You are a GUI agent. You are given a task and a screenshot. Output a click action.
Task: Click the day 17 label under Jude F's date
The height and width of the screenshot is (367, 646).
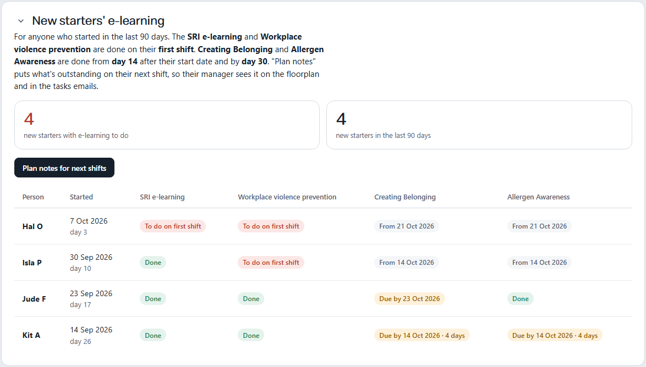pyautogui.click(x=80, y=304)
